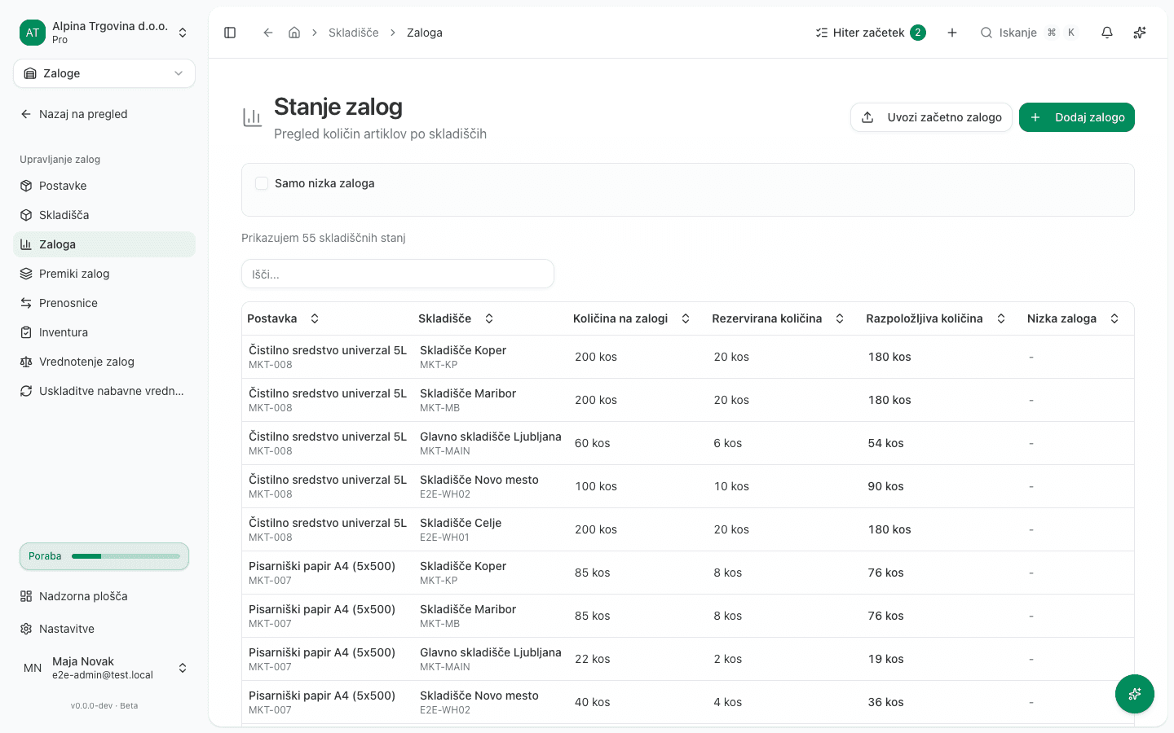Focus the Išči search field
This screenshot has height=733, width=1174.
[398, 274]
